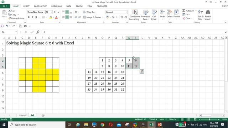Click the Borders icon
This screenshot has width=228, height=128.
(43, 17)
